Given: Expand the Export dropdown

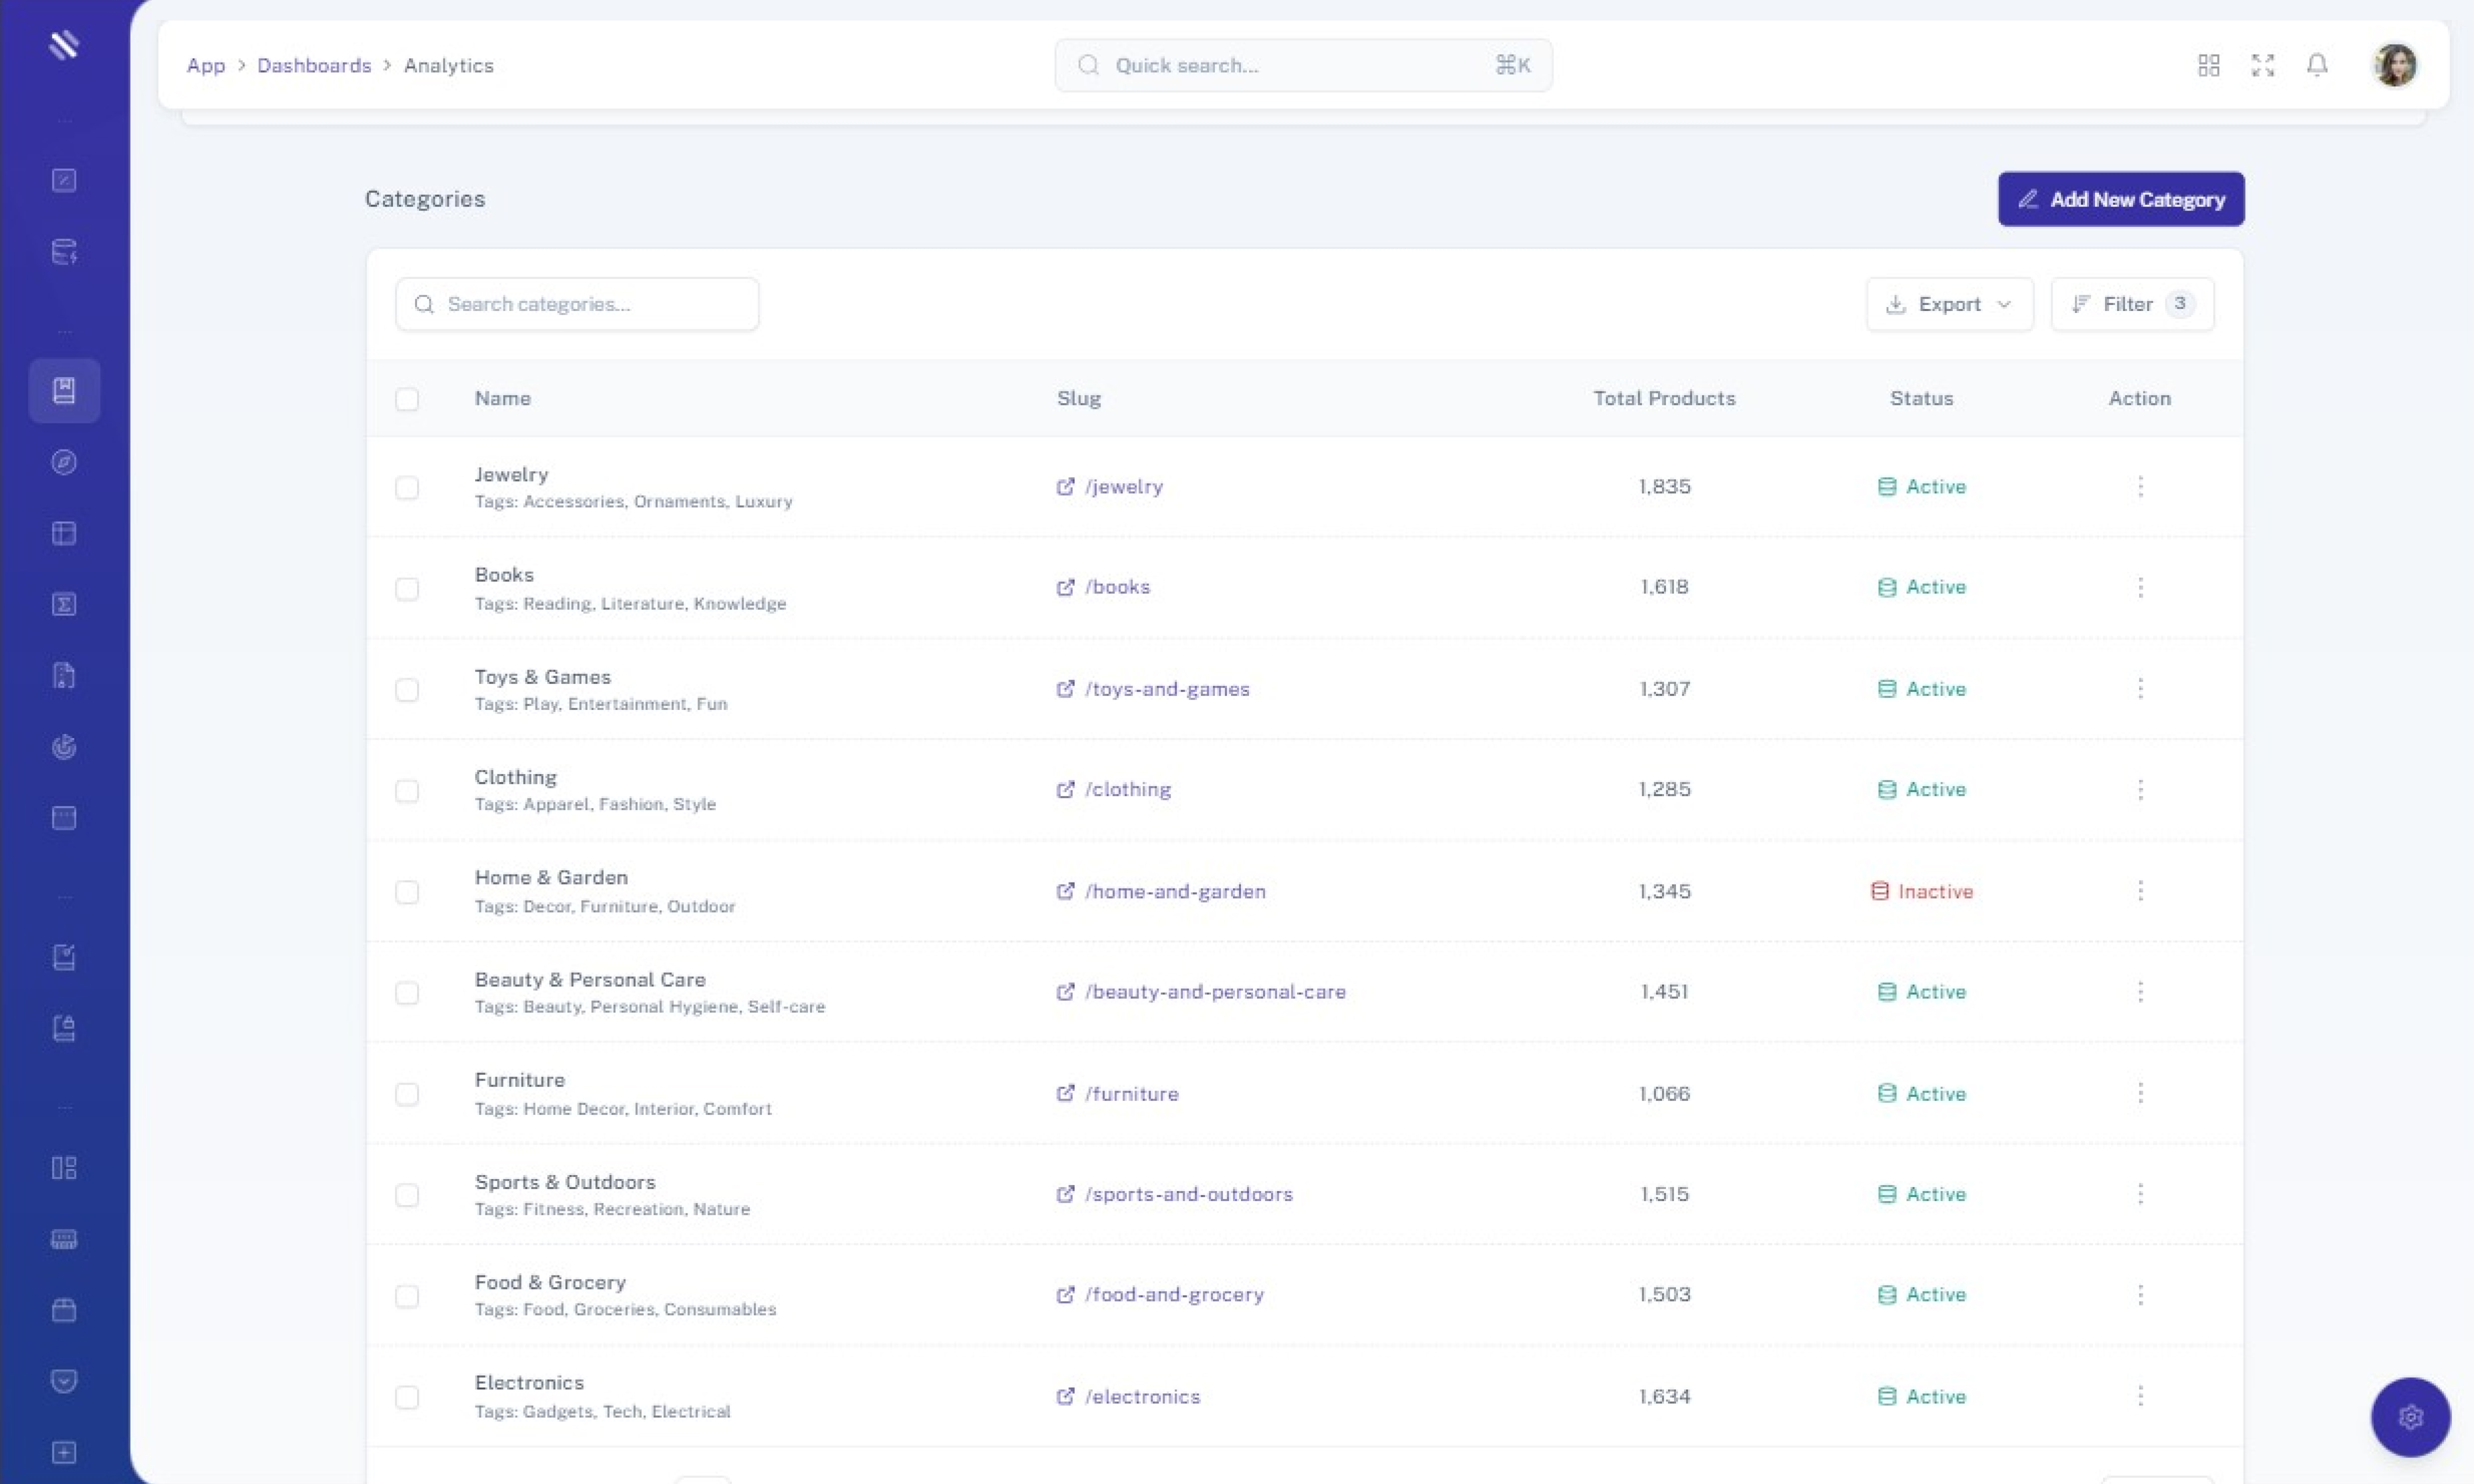Looking at the screenshot, I should point(1949,304).
